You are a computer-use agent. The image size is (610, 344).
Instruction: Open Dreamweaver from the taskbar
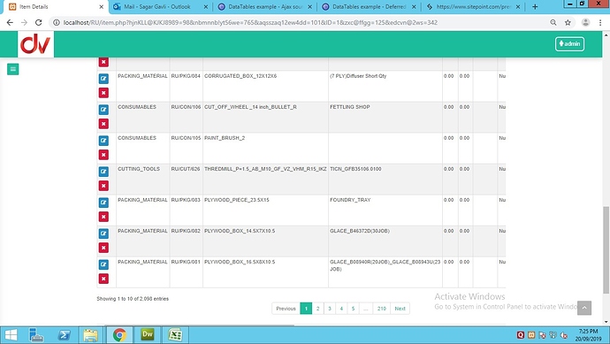(x=148, y=334)
